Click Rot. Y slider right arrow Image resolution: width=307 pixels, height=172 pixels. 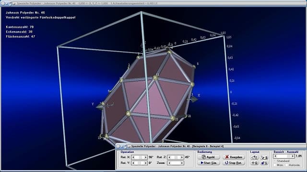point(145,163)
